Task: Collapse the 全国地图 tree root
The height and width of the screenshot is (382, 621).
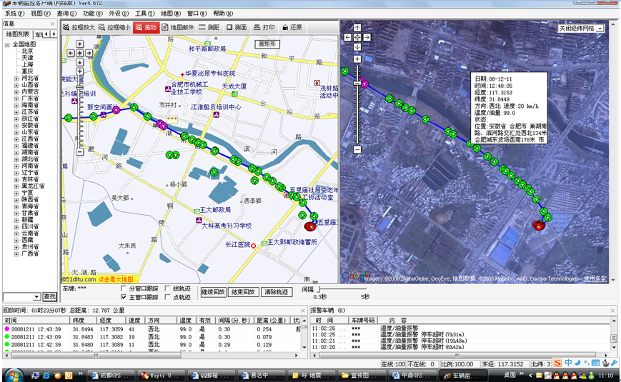Action: pos(6,44)
